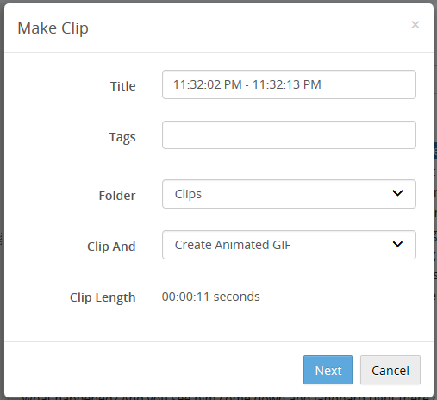The image size is (437, 400).
Task: Place cursor at 11:32:02 PM start time in Title
Action: pos(208,84)
